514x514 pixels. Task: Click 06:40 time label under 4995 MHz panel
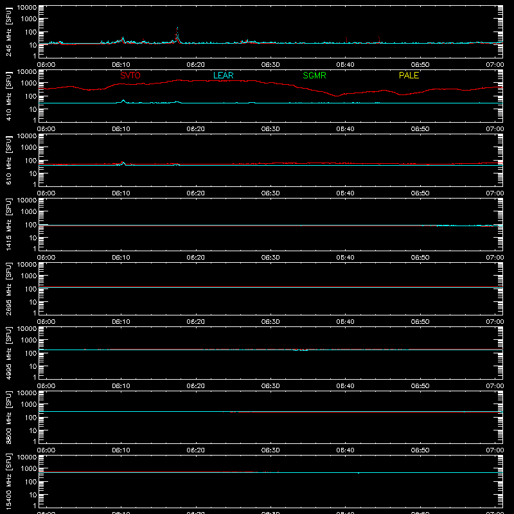pyautogui.click(x=345, y=386)
